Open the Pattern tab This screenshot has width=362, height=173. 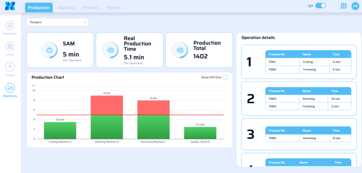(x=113, y=8)
